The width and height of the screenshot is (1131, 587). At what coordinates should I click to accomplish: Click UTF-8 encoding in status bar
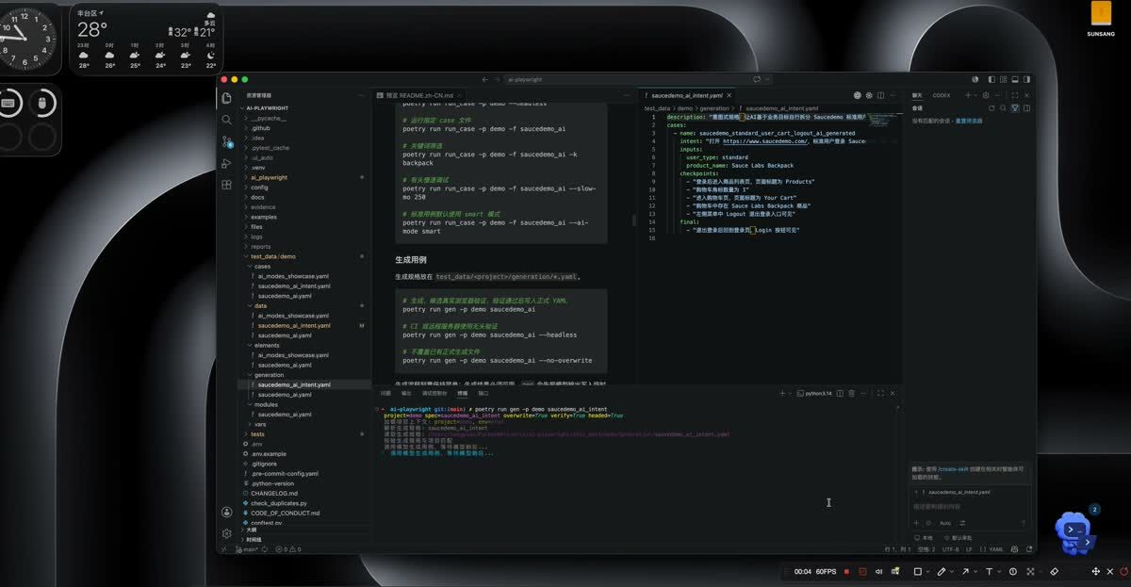coord(950,548)
